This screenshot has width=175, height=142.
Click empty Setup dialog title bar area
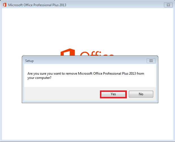tap(89, 61)
